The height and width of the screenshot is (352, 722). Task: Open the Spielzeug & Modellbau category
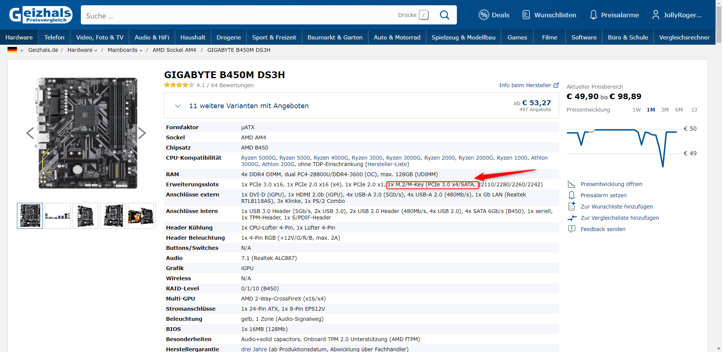click(x=464, y=37)
